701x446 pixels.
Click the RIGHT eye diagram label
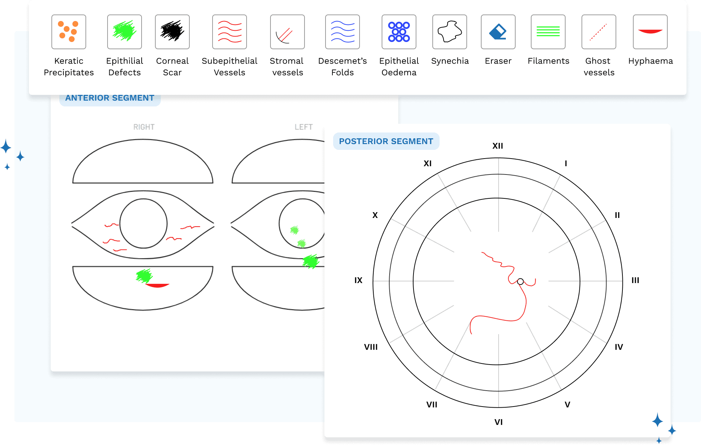(x=144, y=127)
